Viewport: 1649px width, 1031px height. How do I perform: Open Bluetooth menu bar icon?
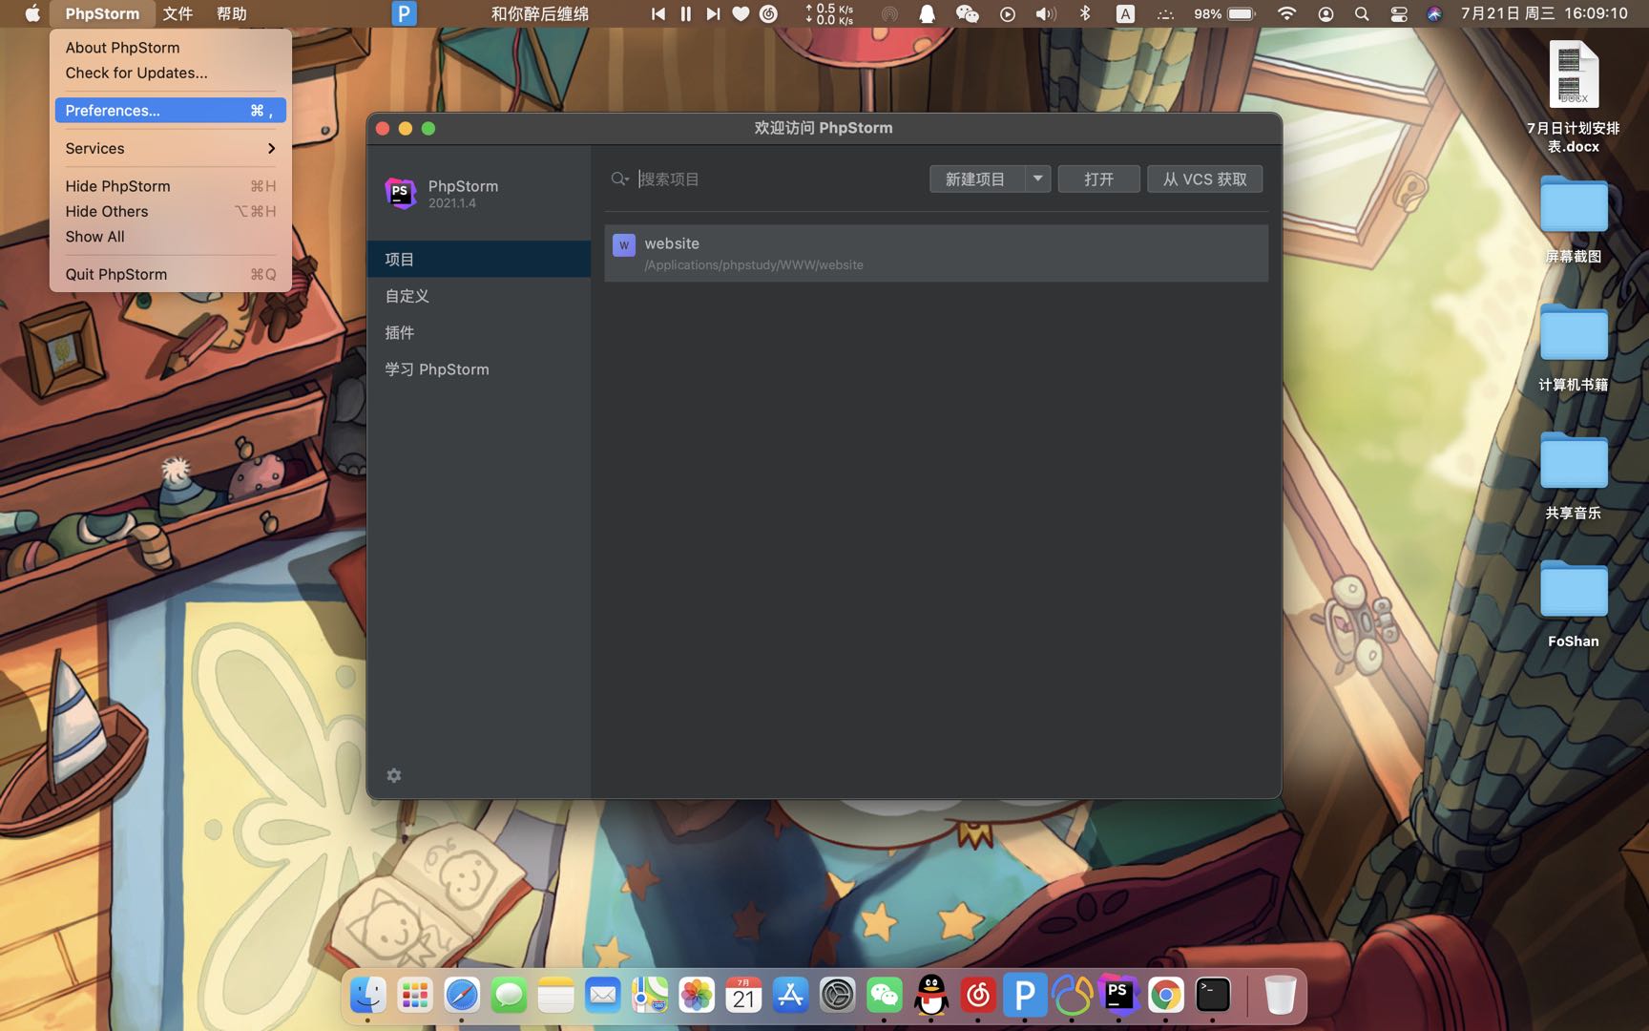1085,13
